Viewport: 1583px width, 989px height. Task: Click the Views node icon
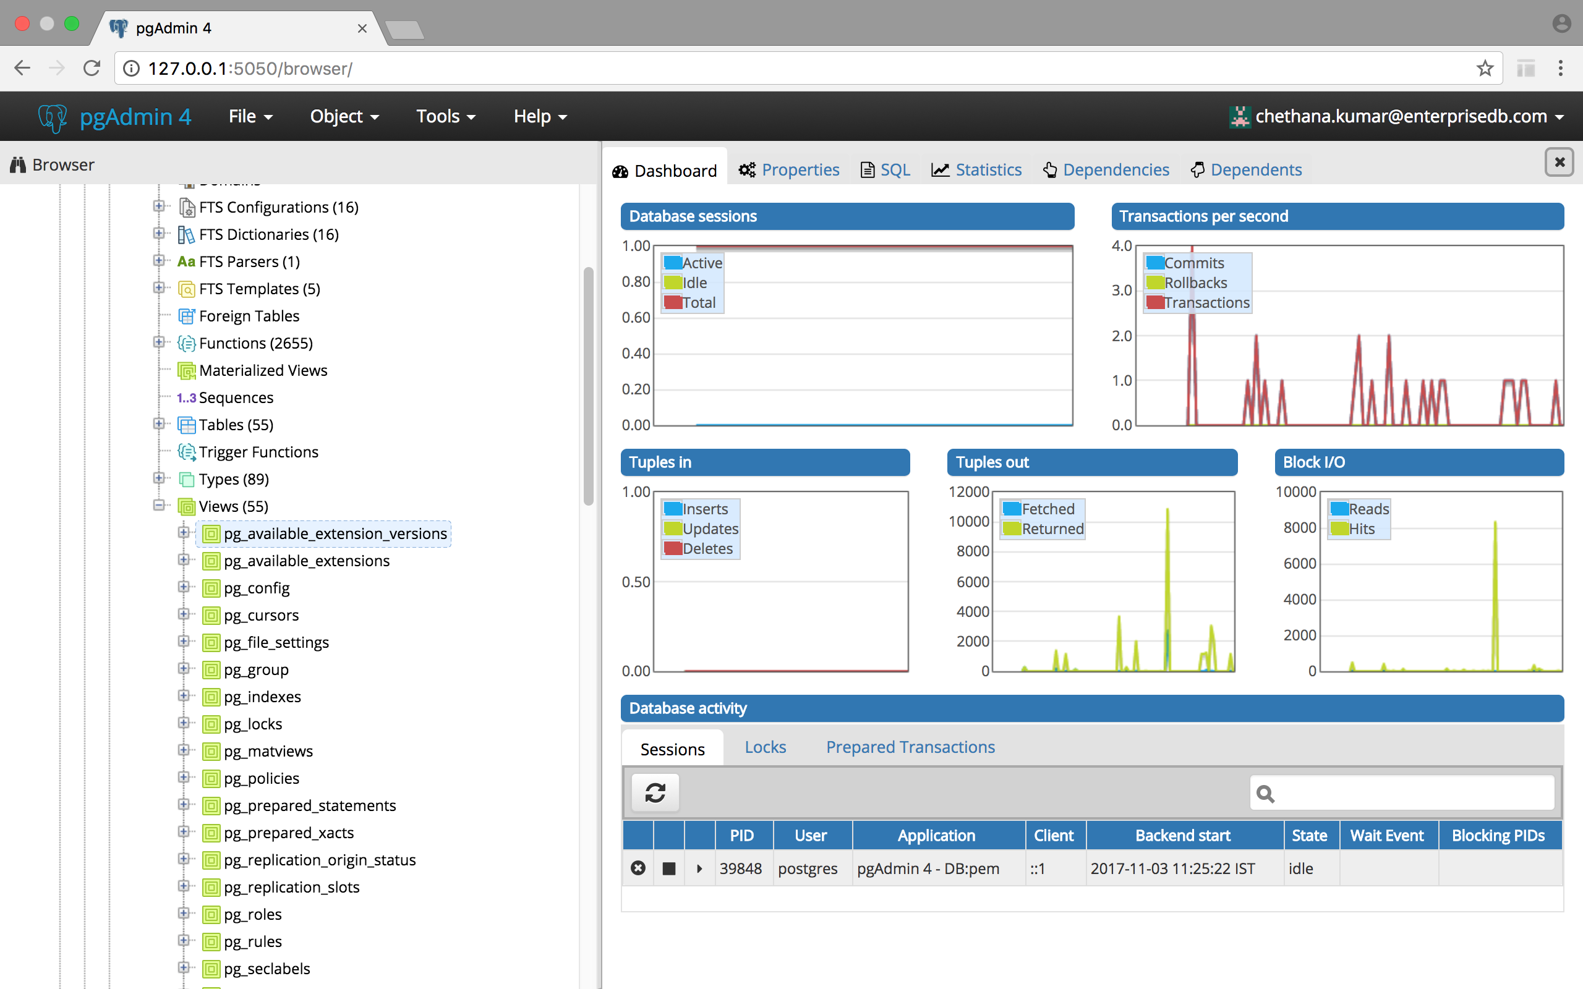point(186,507)
